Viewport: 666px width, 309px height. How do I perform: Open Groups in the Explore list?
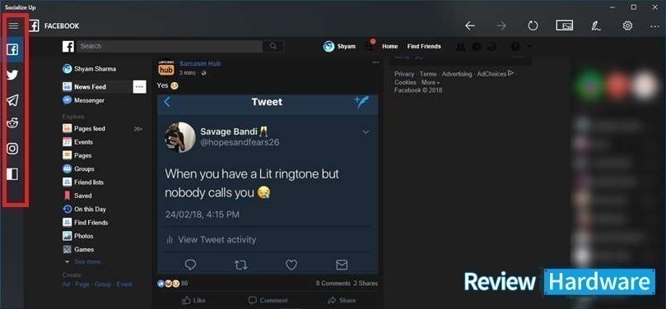pos(78,168)
